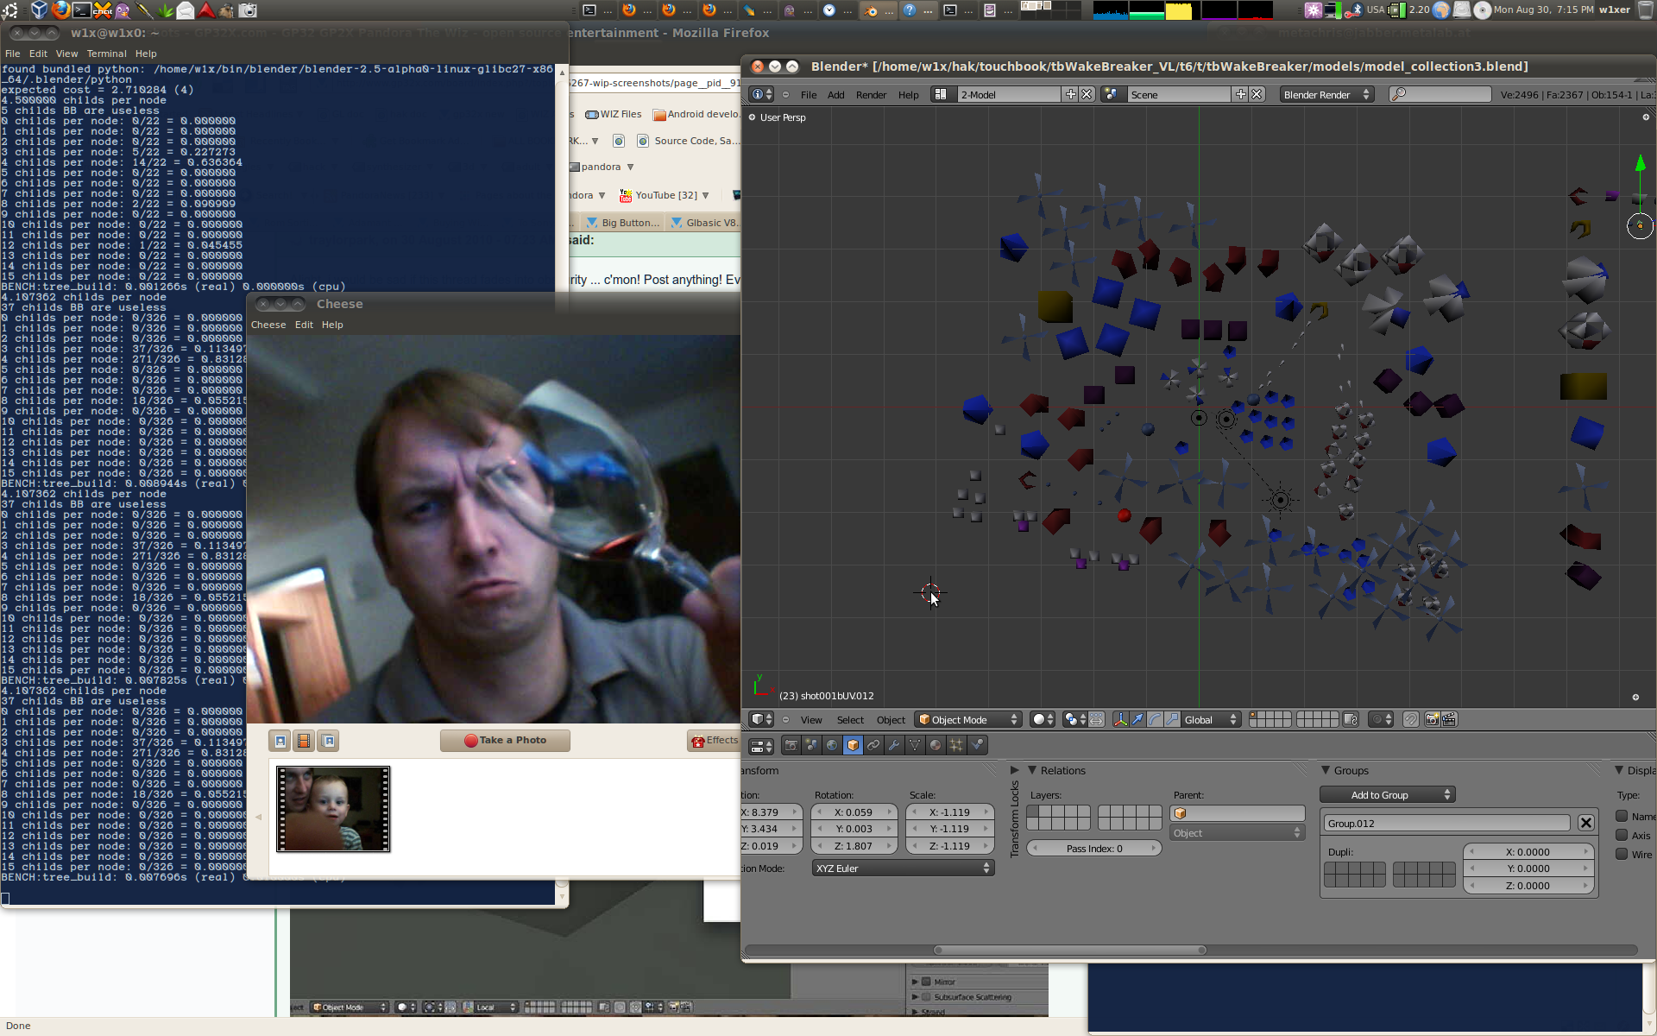The height and width of the screenshot is (1036, 1657).
Task: Select the Modifiers wrench tab
Action: tap(894, 745)
